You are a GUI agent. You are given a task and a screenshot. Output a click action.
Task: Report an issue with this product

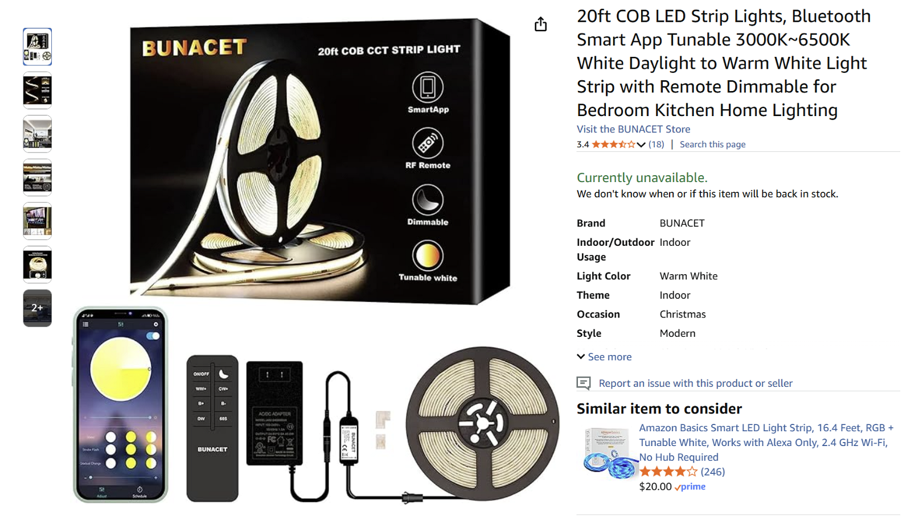tap(695, 383)
